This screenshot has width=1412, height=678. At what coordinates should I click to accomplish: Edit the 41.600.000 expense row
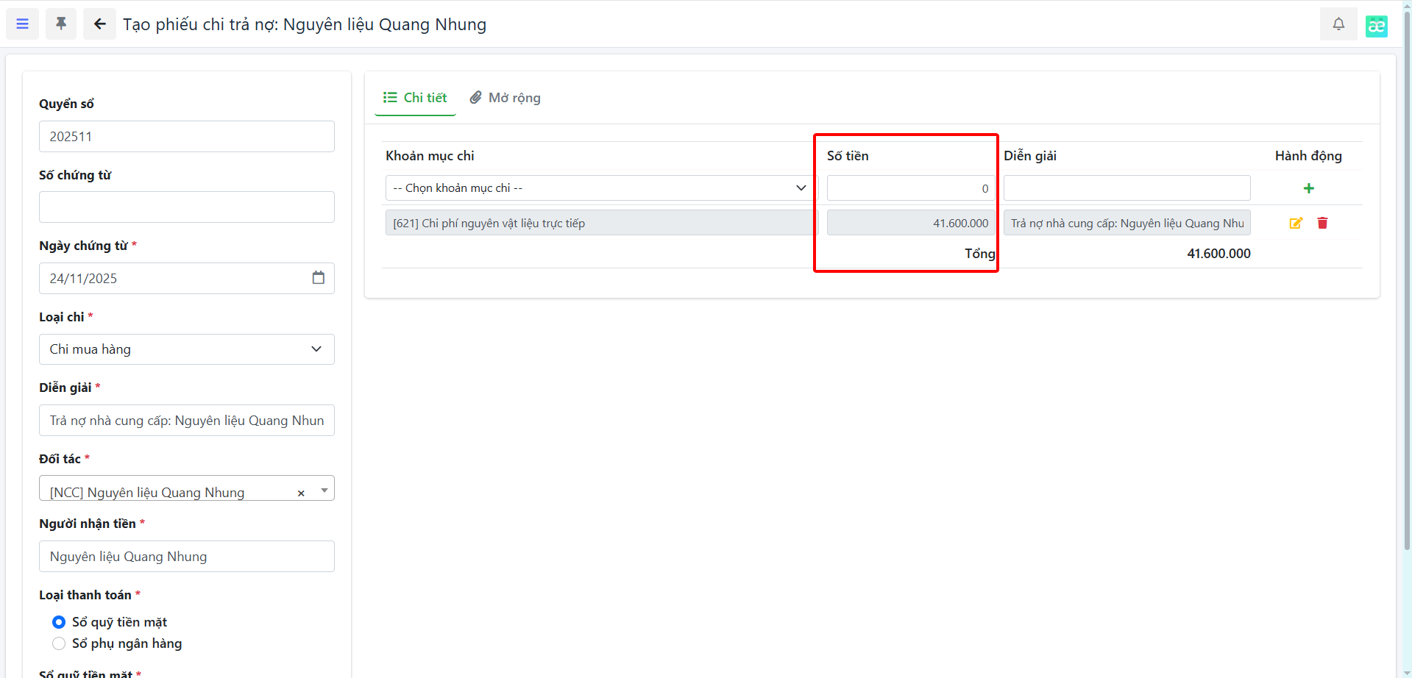(x=1296, y=223)
